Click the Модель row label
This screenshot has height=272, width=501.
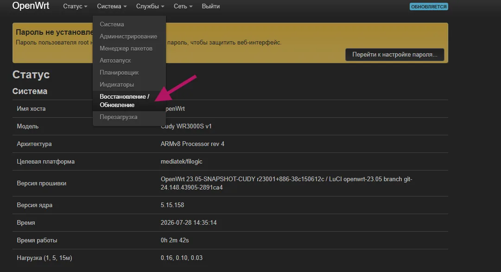pyautogui.click(x=27, y=126)
